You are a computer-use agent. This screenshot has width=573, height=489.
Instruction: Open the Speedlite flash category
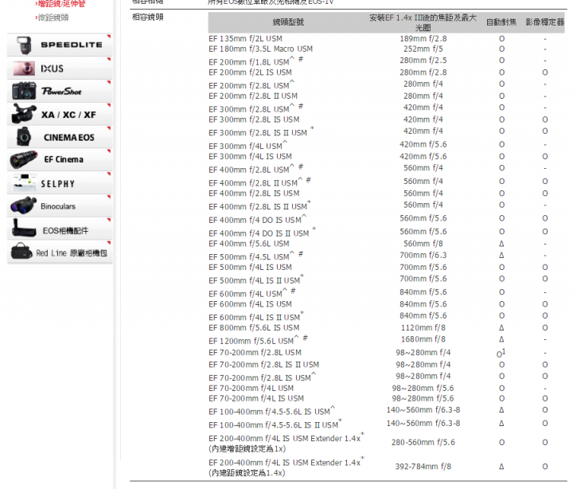point(60,45)
